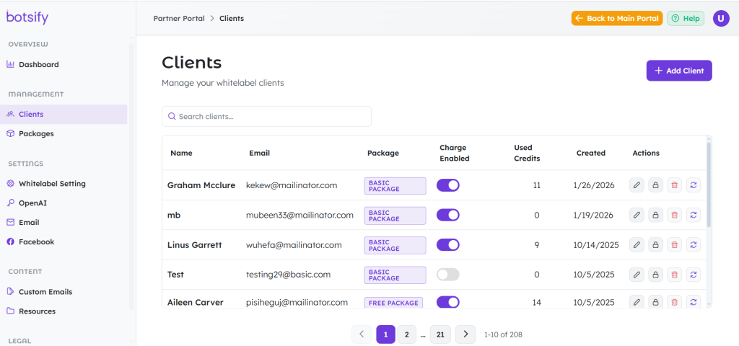Image resolution: width=739 pixels, height=346 pixels.
Task: Disable charge toggle for Graham Mcclure
Action: (447, 185)
